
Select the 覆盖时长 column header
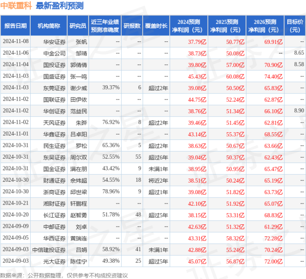click(156, 26)
